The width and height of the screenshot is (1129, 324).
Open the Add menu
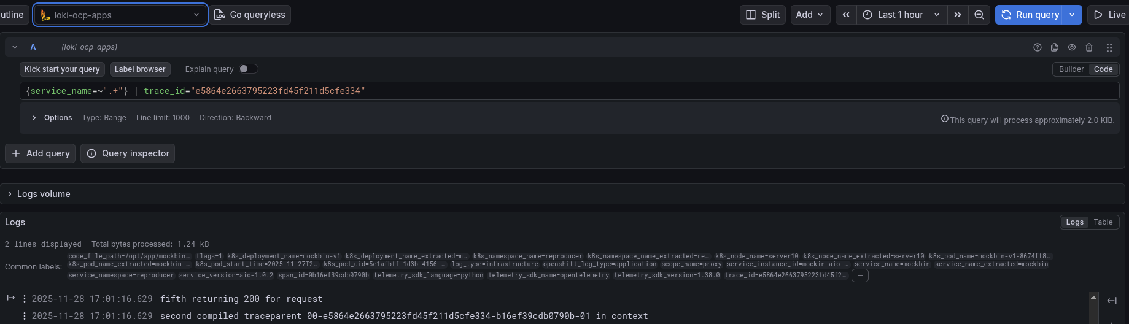pos(810,15)
